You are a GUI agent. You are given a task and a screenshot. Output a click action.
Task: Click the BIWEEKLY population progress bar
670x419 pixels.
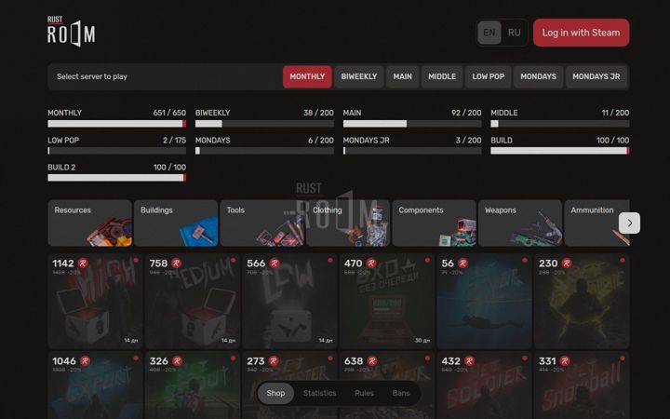tap(264, 124)
